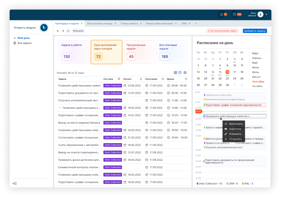
Task: Close the Поиск клиента tab
Action: (140, 24)
